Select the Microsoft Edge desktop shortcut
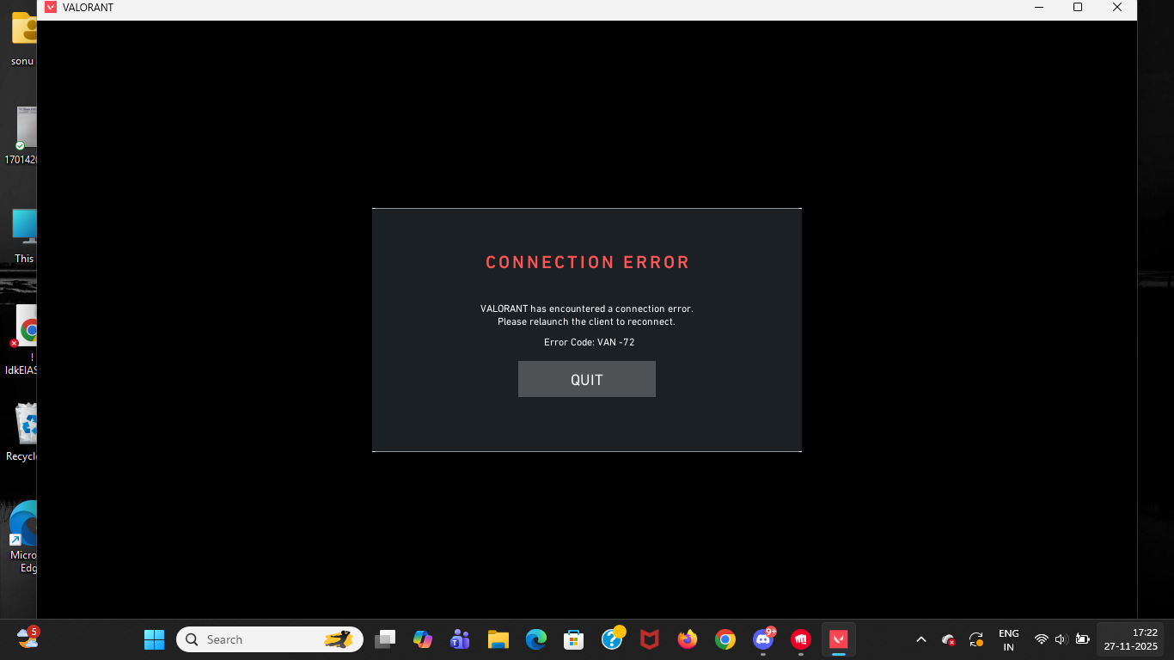This screenshot has height=660, width=1174. point(24,536)
